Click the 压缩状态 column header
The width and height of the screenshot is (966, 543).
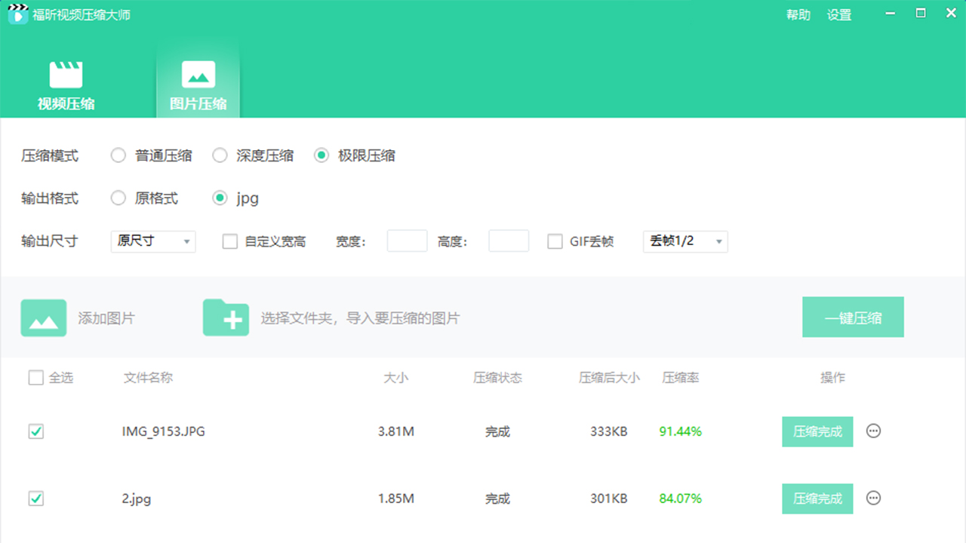[x=497, y=378]
